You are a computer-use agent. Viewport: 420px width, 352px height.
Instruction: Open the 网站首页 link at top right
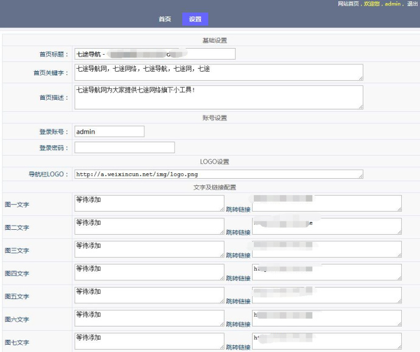point(348,4)
